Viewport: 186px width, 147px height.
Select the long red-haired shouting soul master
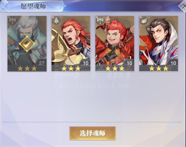coord(71,43)
